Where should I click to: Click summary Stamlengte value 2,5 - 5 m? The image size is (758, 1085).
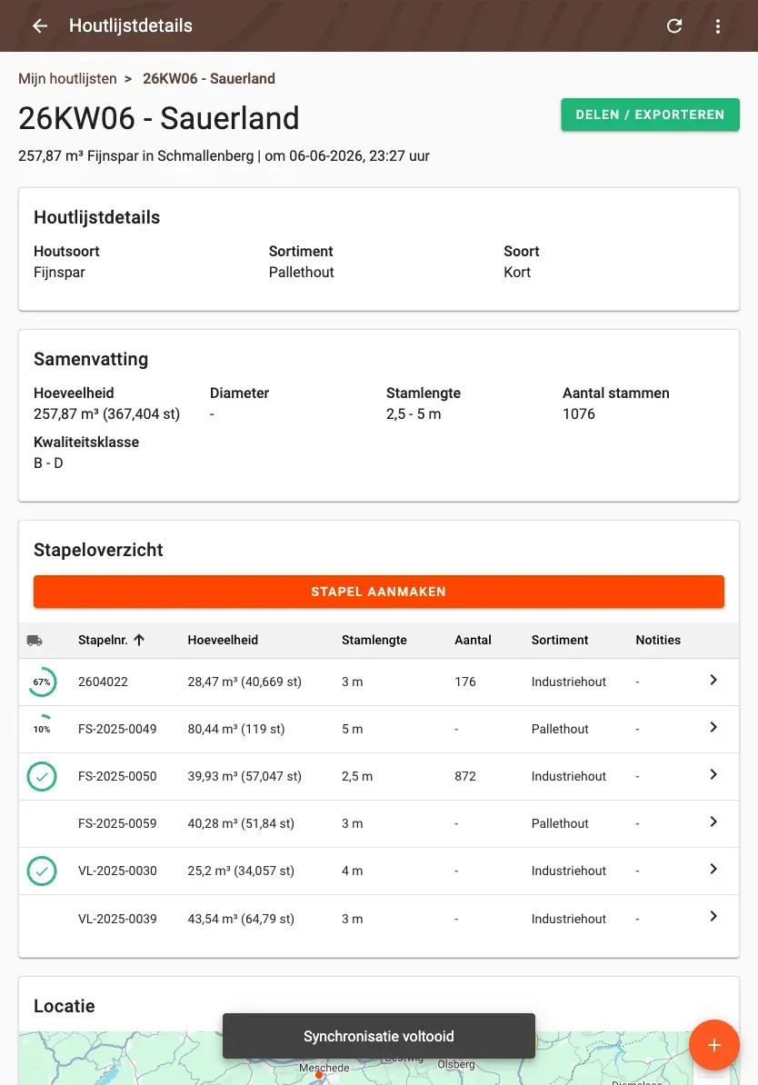pos(414,413)
